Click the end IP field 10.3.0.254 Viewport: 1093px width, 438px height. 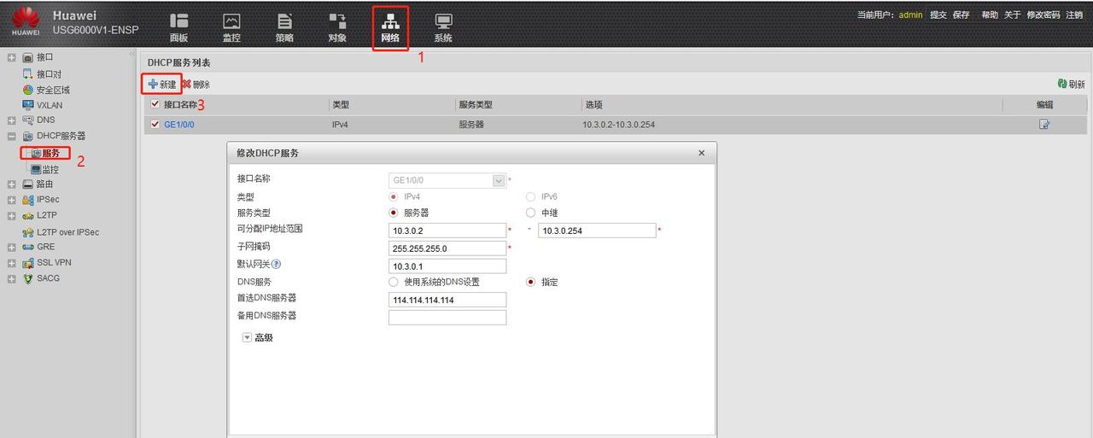[x=597, y=231]
